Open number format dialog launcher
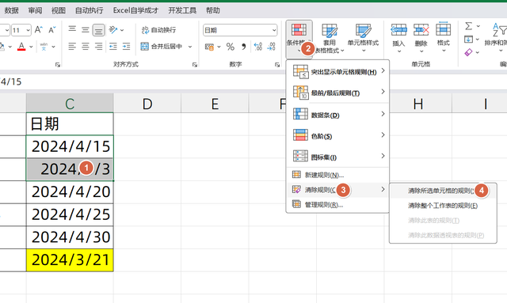 [x=277, y=65]
